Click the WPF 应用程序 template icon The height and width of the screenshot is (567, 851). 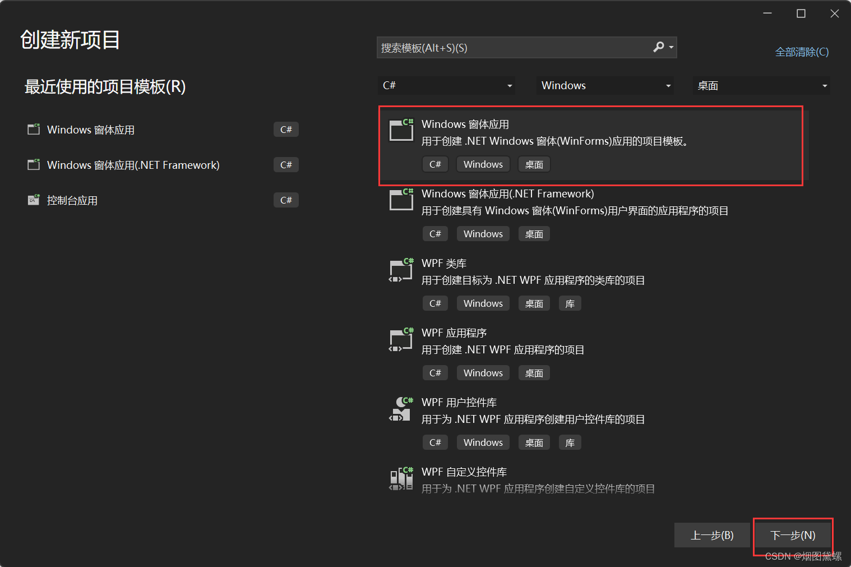401,339
